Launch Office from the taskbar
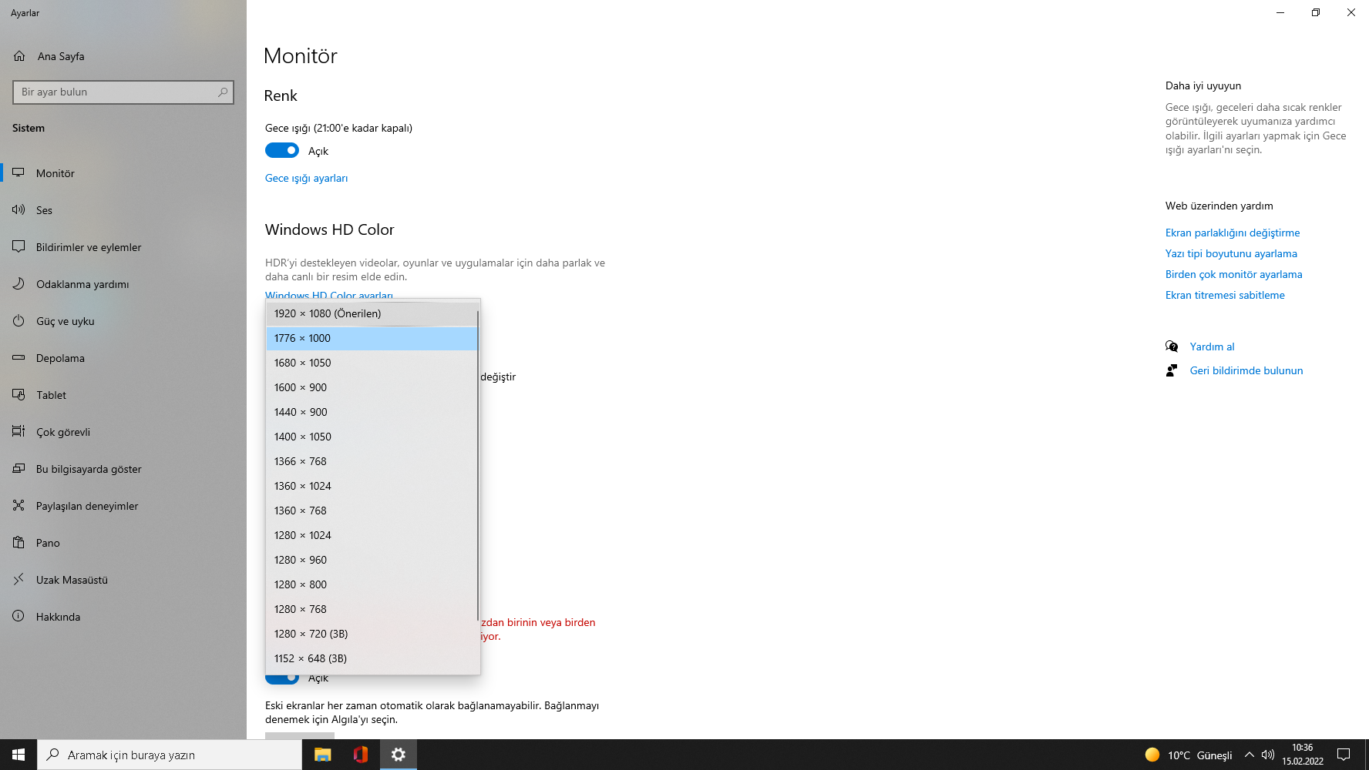 coord(361,755)
